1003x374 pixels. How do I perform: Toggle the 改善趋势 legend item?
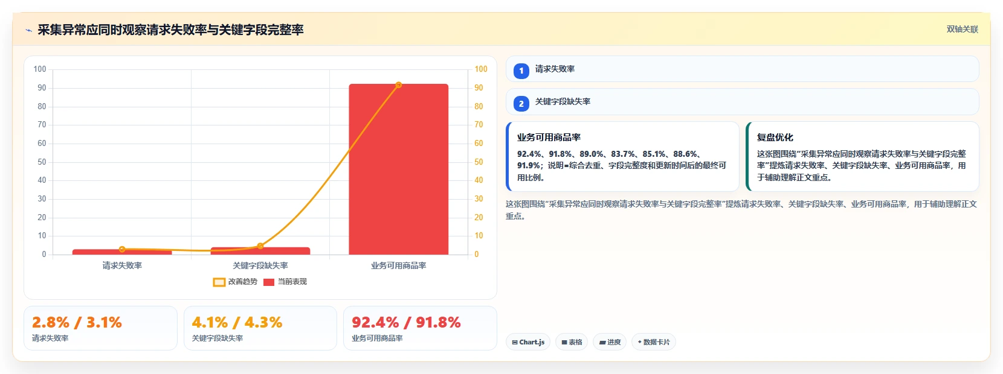(x=235, y=282)
